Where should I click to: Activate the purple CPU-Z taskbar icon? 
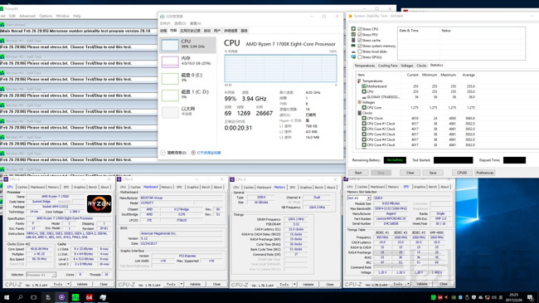[62, 297]
